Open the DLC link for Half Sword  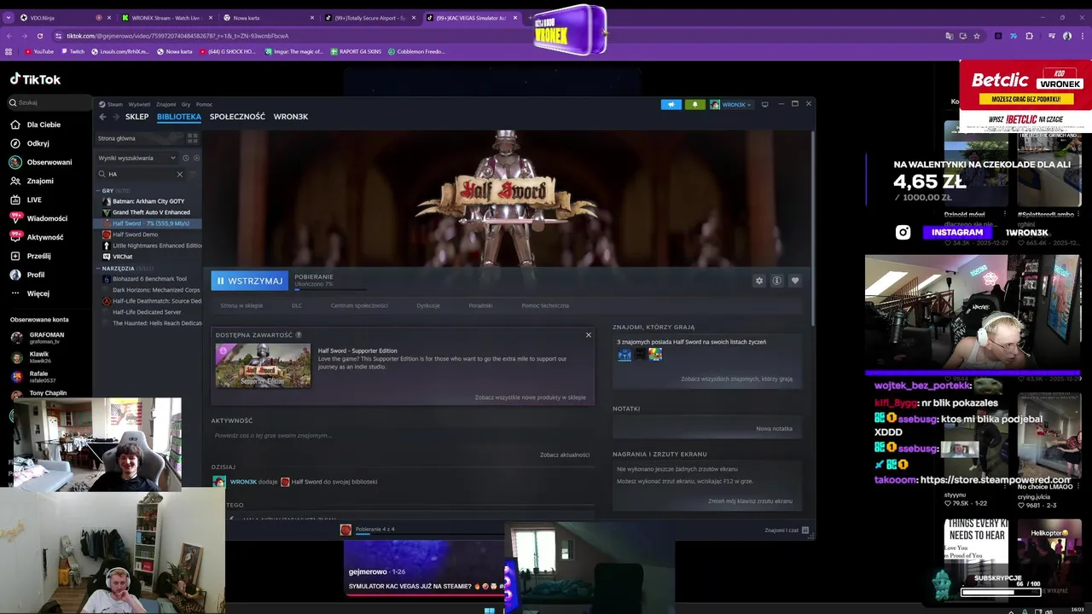tap(297, 305)
